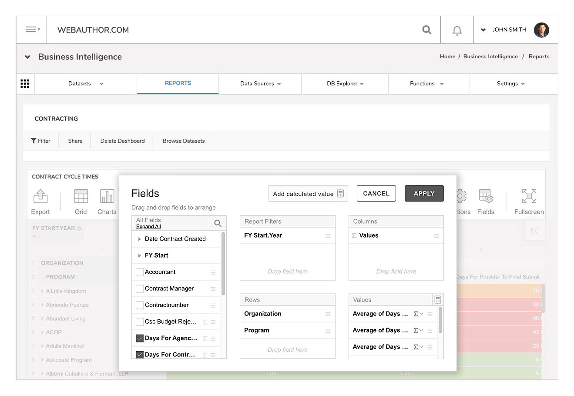Click the Expand All link
This screenshot has width=574, height=396.
pos(148,227)
